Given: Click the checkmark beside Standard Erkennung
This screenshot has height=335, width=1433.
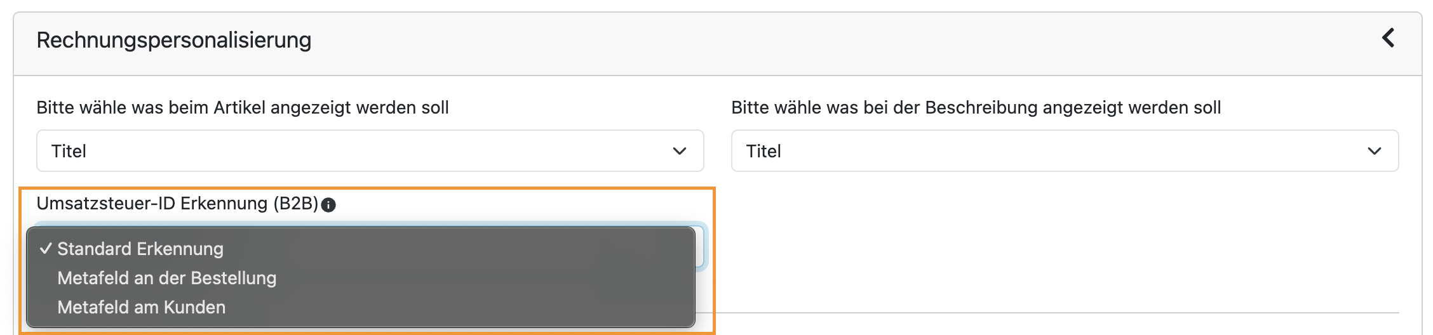Looking at the screenshot, I should (45, 249).
